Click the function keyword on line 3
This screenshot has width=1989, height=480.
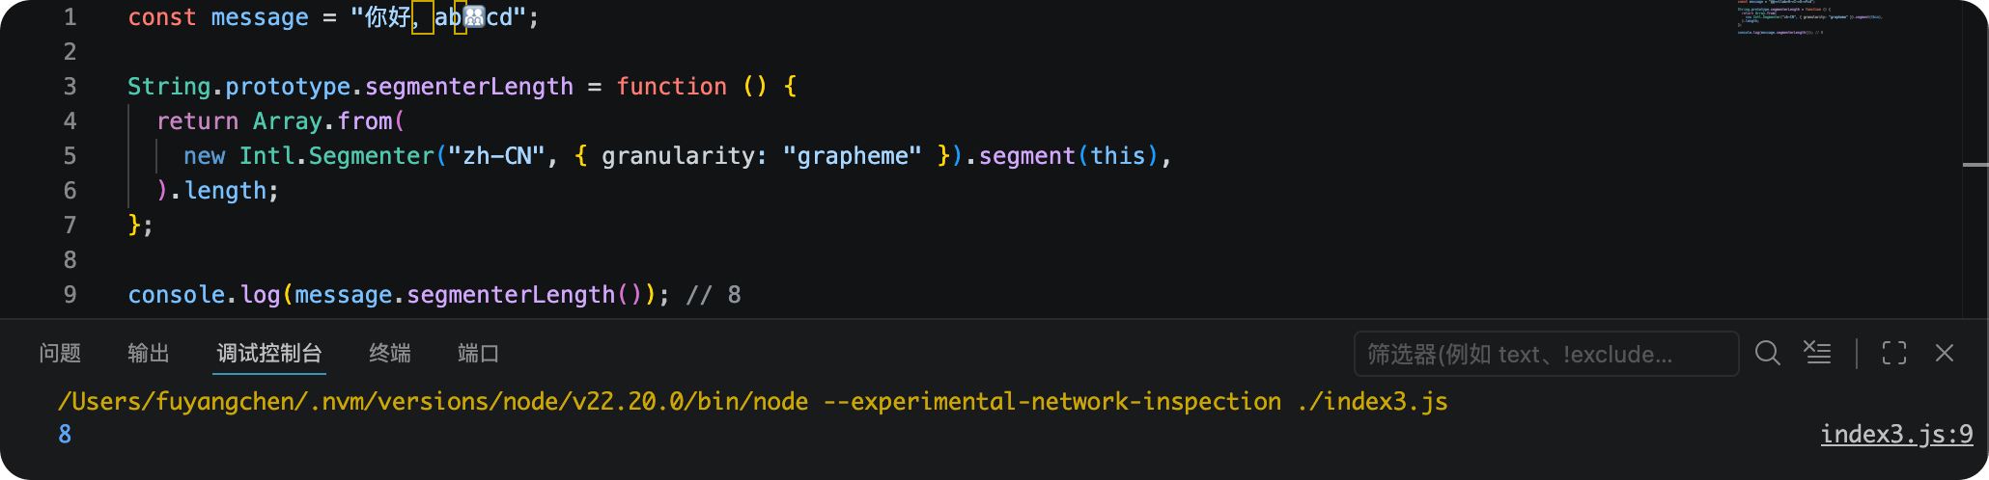672,87
